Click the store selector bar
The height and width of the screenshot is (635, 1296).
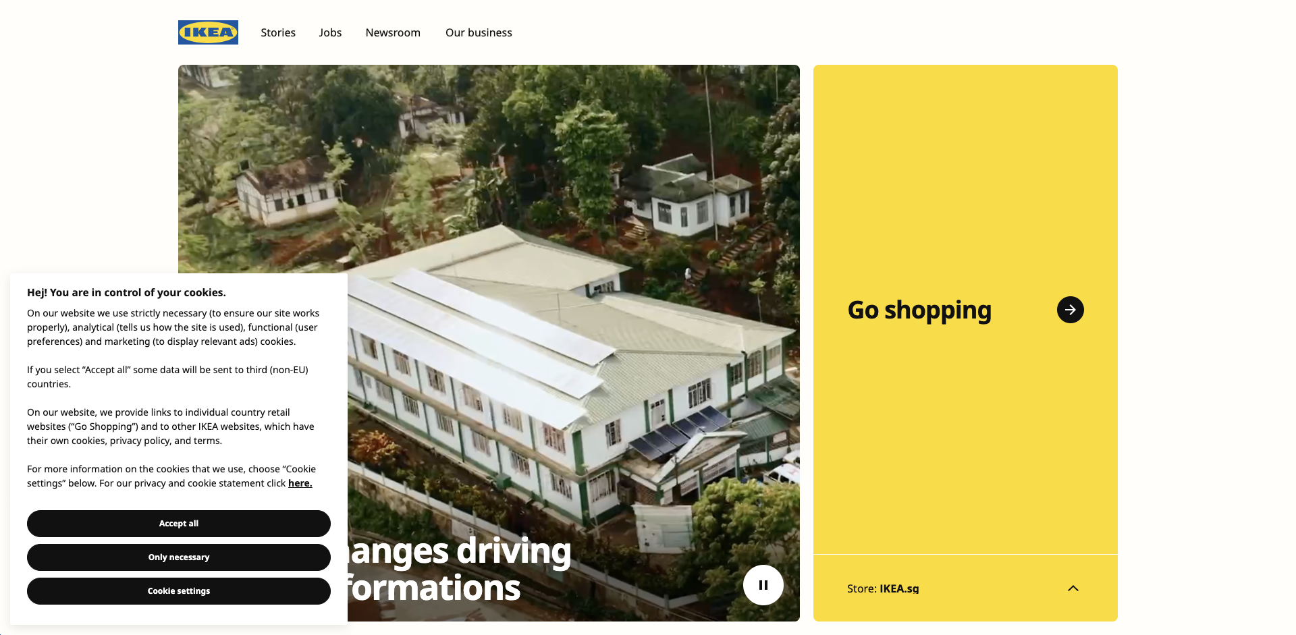pos(965,588)
